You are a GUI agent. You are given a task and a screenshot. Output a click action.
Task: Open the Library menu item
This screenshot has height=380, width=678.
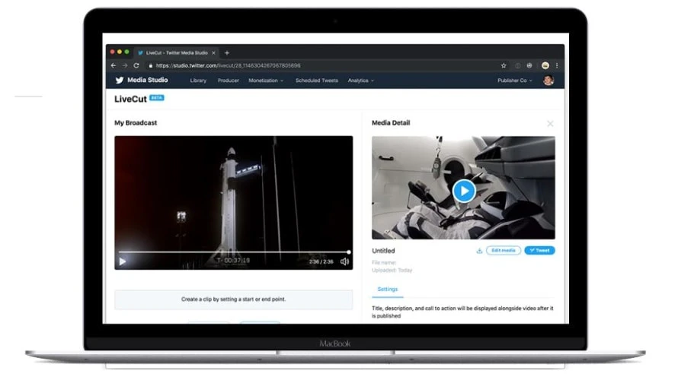198,81
